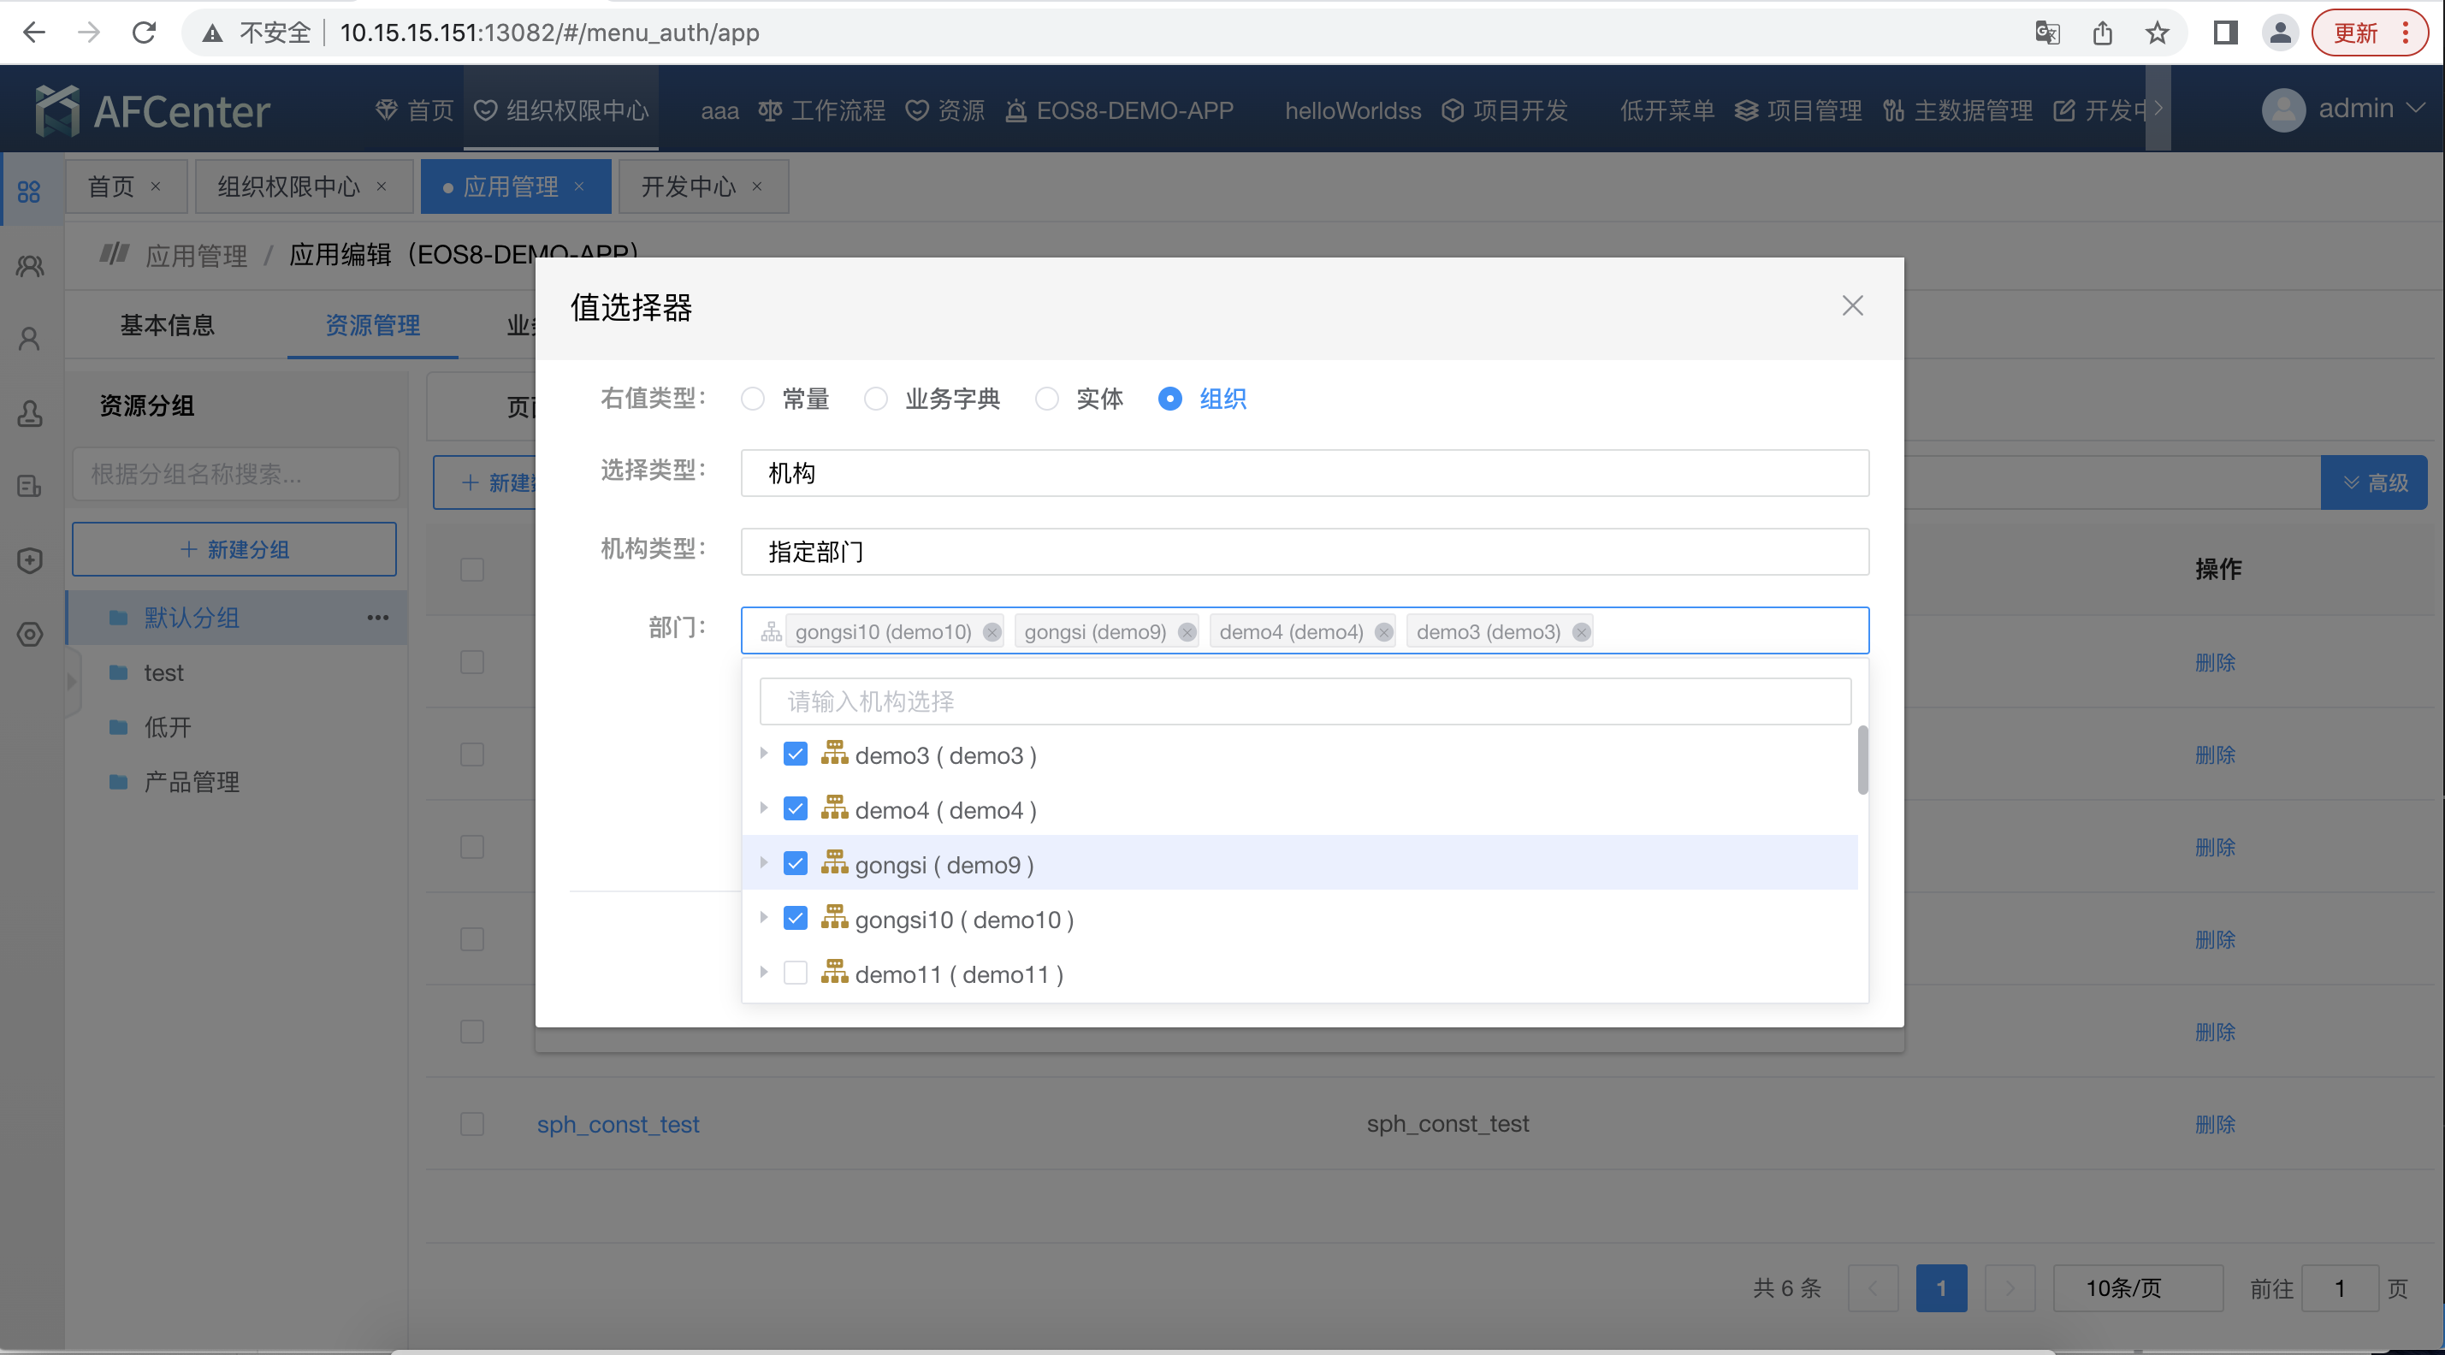Open the 选择类型 dropdown showing 机构
Image resolution: width=2445 pixels, height=1355 pixels.
point(1304,472)
